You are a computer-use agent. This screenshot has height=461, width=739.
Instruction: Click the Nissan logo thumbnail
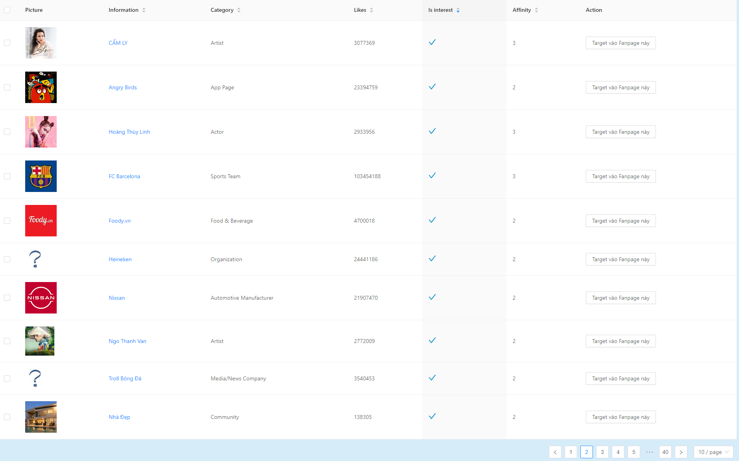[41, 298]
